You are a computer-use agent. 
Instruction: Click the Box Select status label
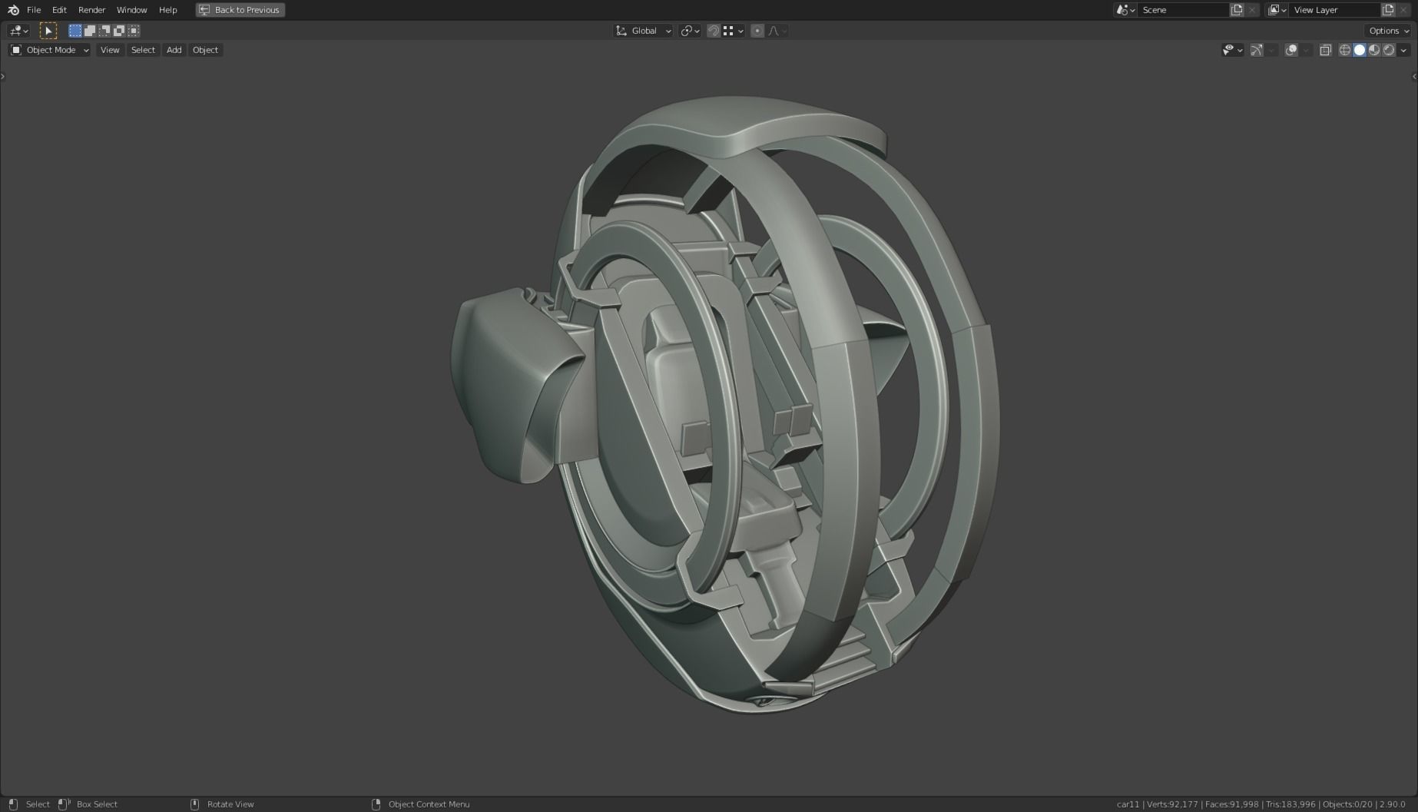[x=97, y=804]
